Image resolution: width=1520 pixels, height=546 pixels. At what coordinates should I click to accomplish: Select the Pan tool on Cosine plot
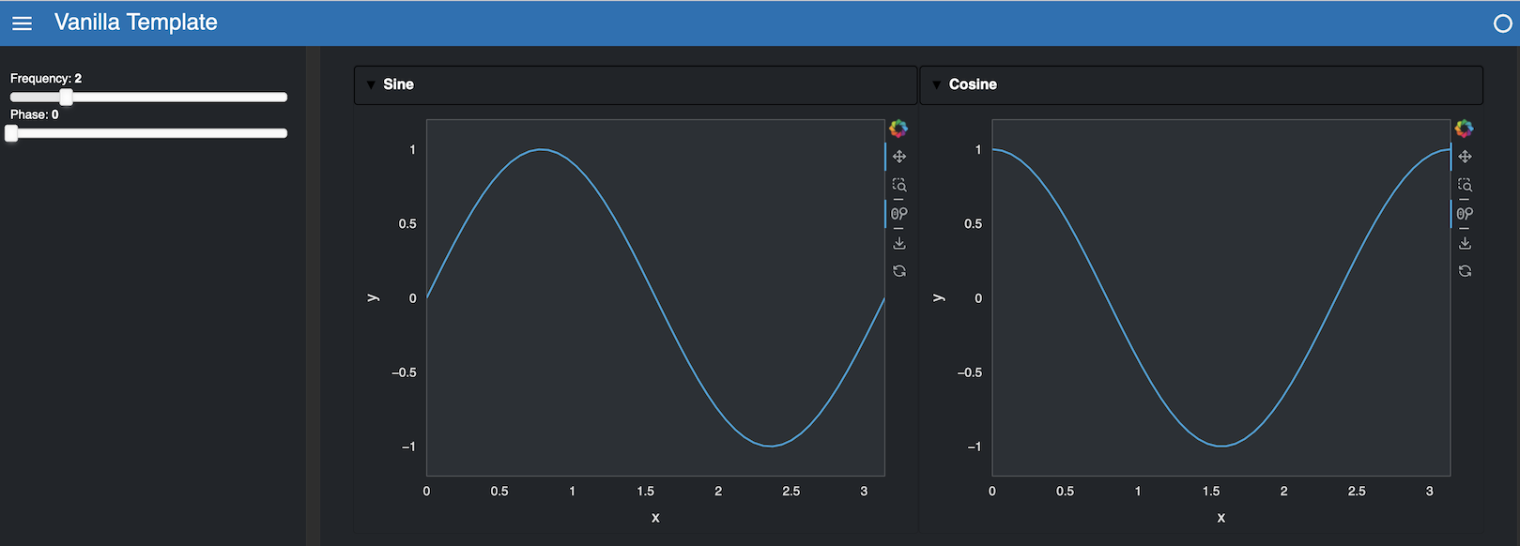tap(1465, 157)
